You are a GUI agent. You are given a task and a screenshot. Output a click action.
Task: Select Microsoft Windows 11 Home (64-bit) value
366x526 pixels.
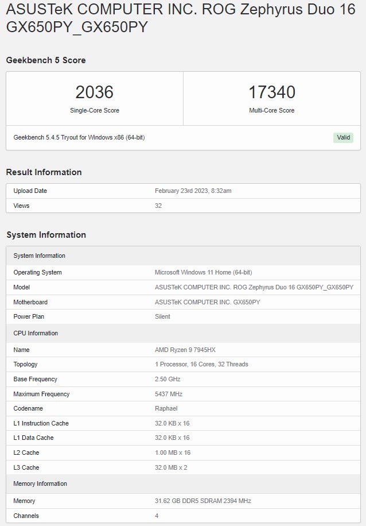point(204,272)
